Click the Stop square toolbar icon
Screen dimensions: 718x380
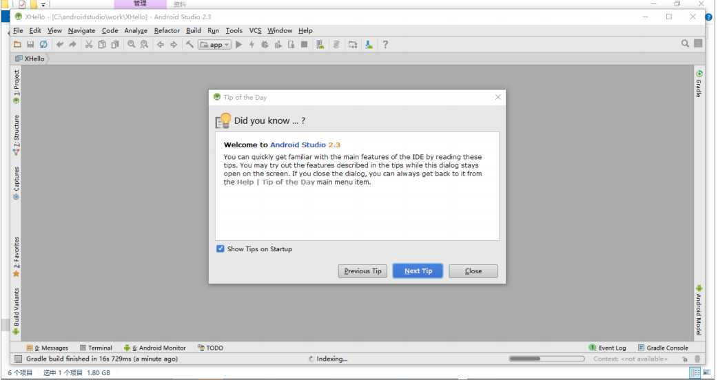304,44
